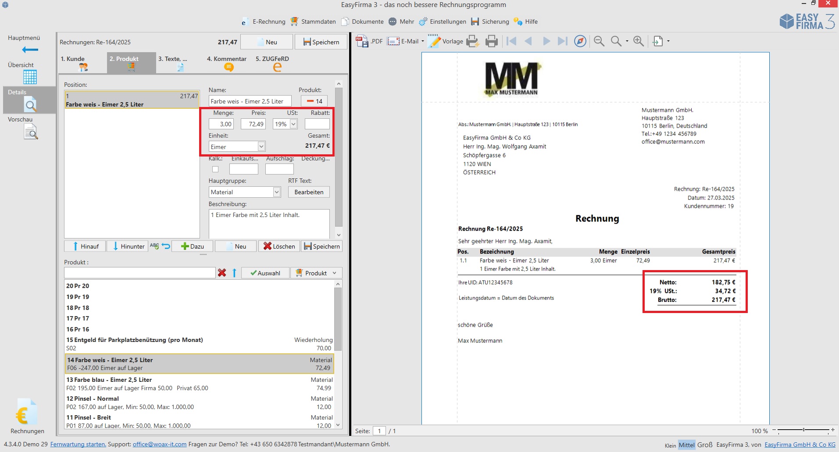The image size is (839, 452).
Task: Click the Menge input field
Action: point(221,124)
